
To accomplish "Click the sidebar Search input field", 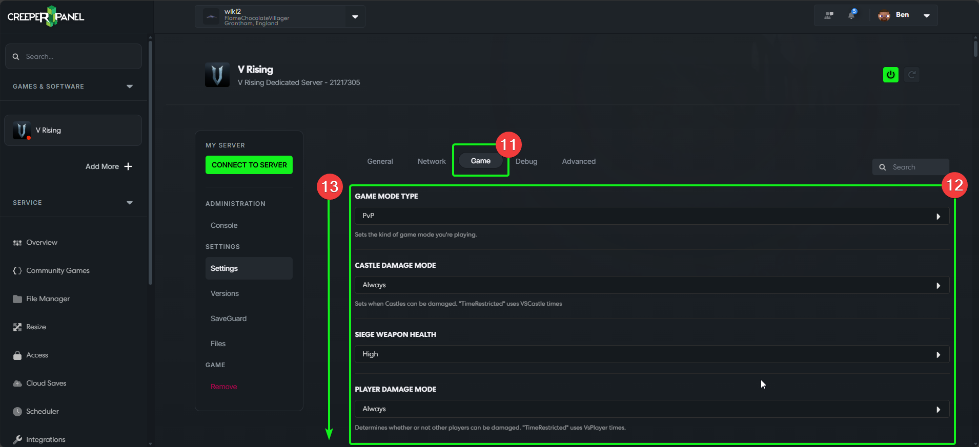I will [x=73, y=56].
